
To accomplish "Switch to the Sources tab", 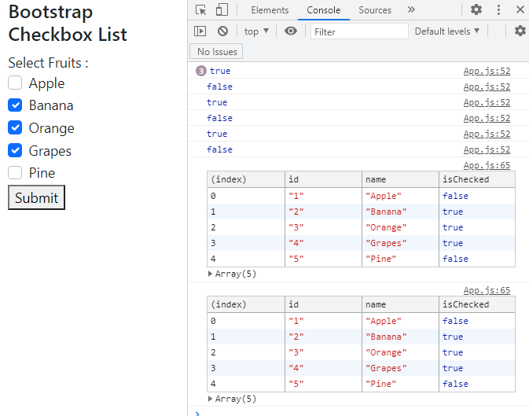I will [375, 10].
